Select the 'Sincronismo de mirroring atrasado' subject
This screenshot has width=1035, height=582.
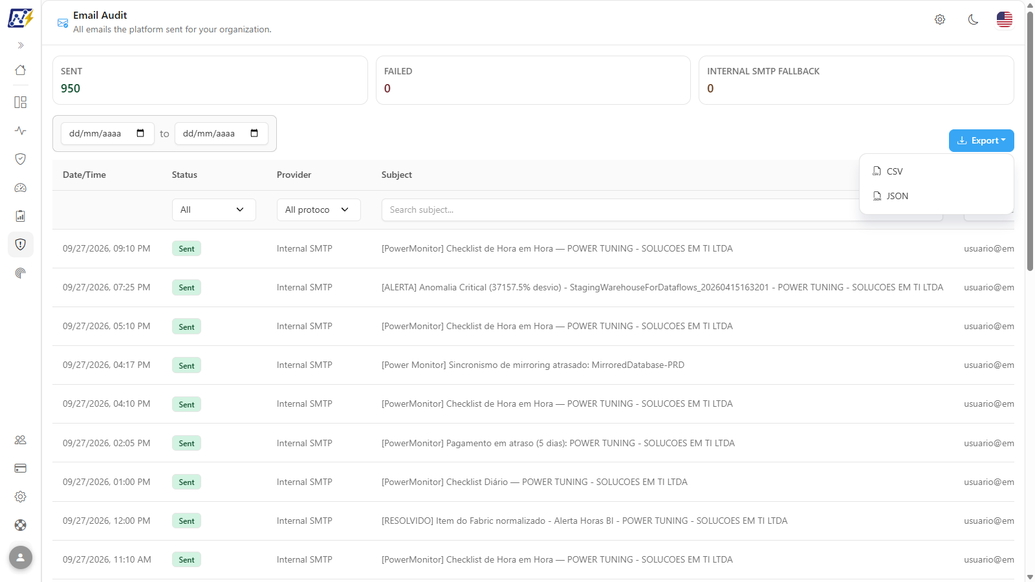[533, 365]
